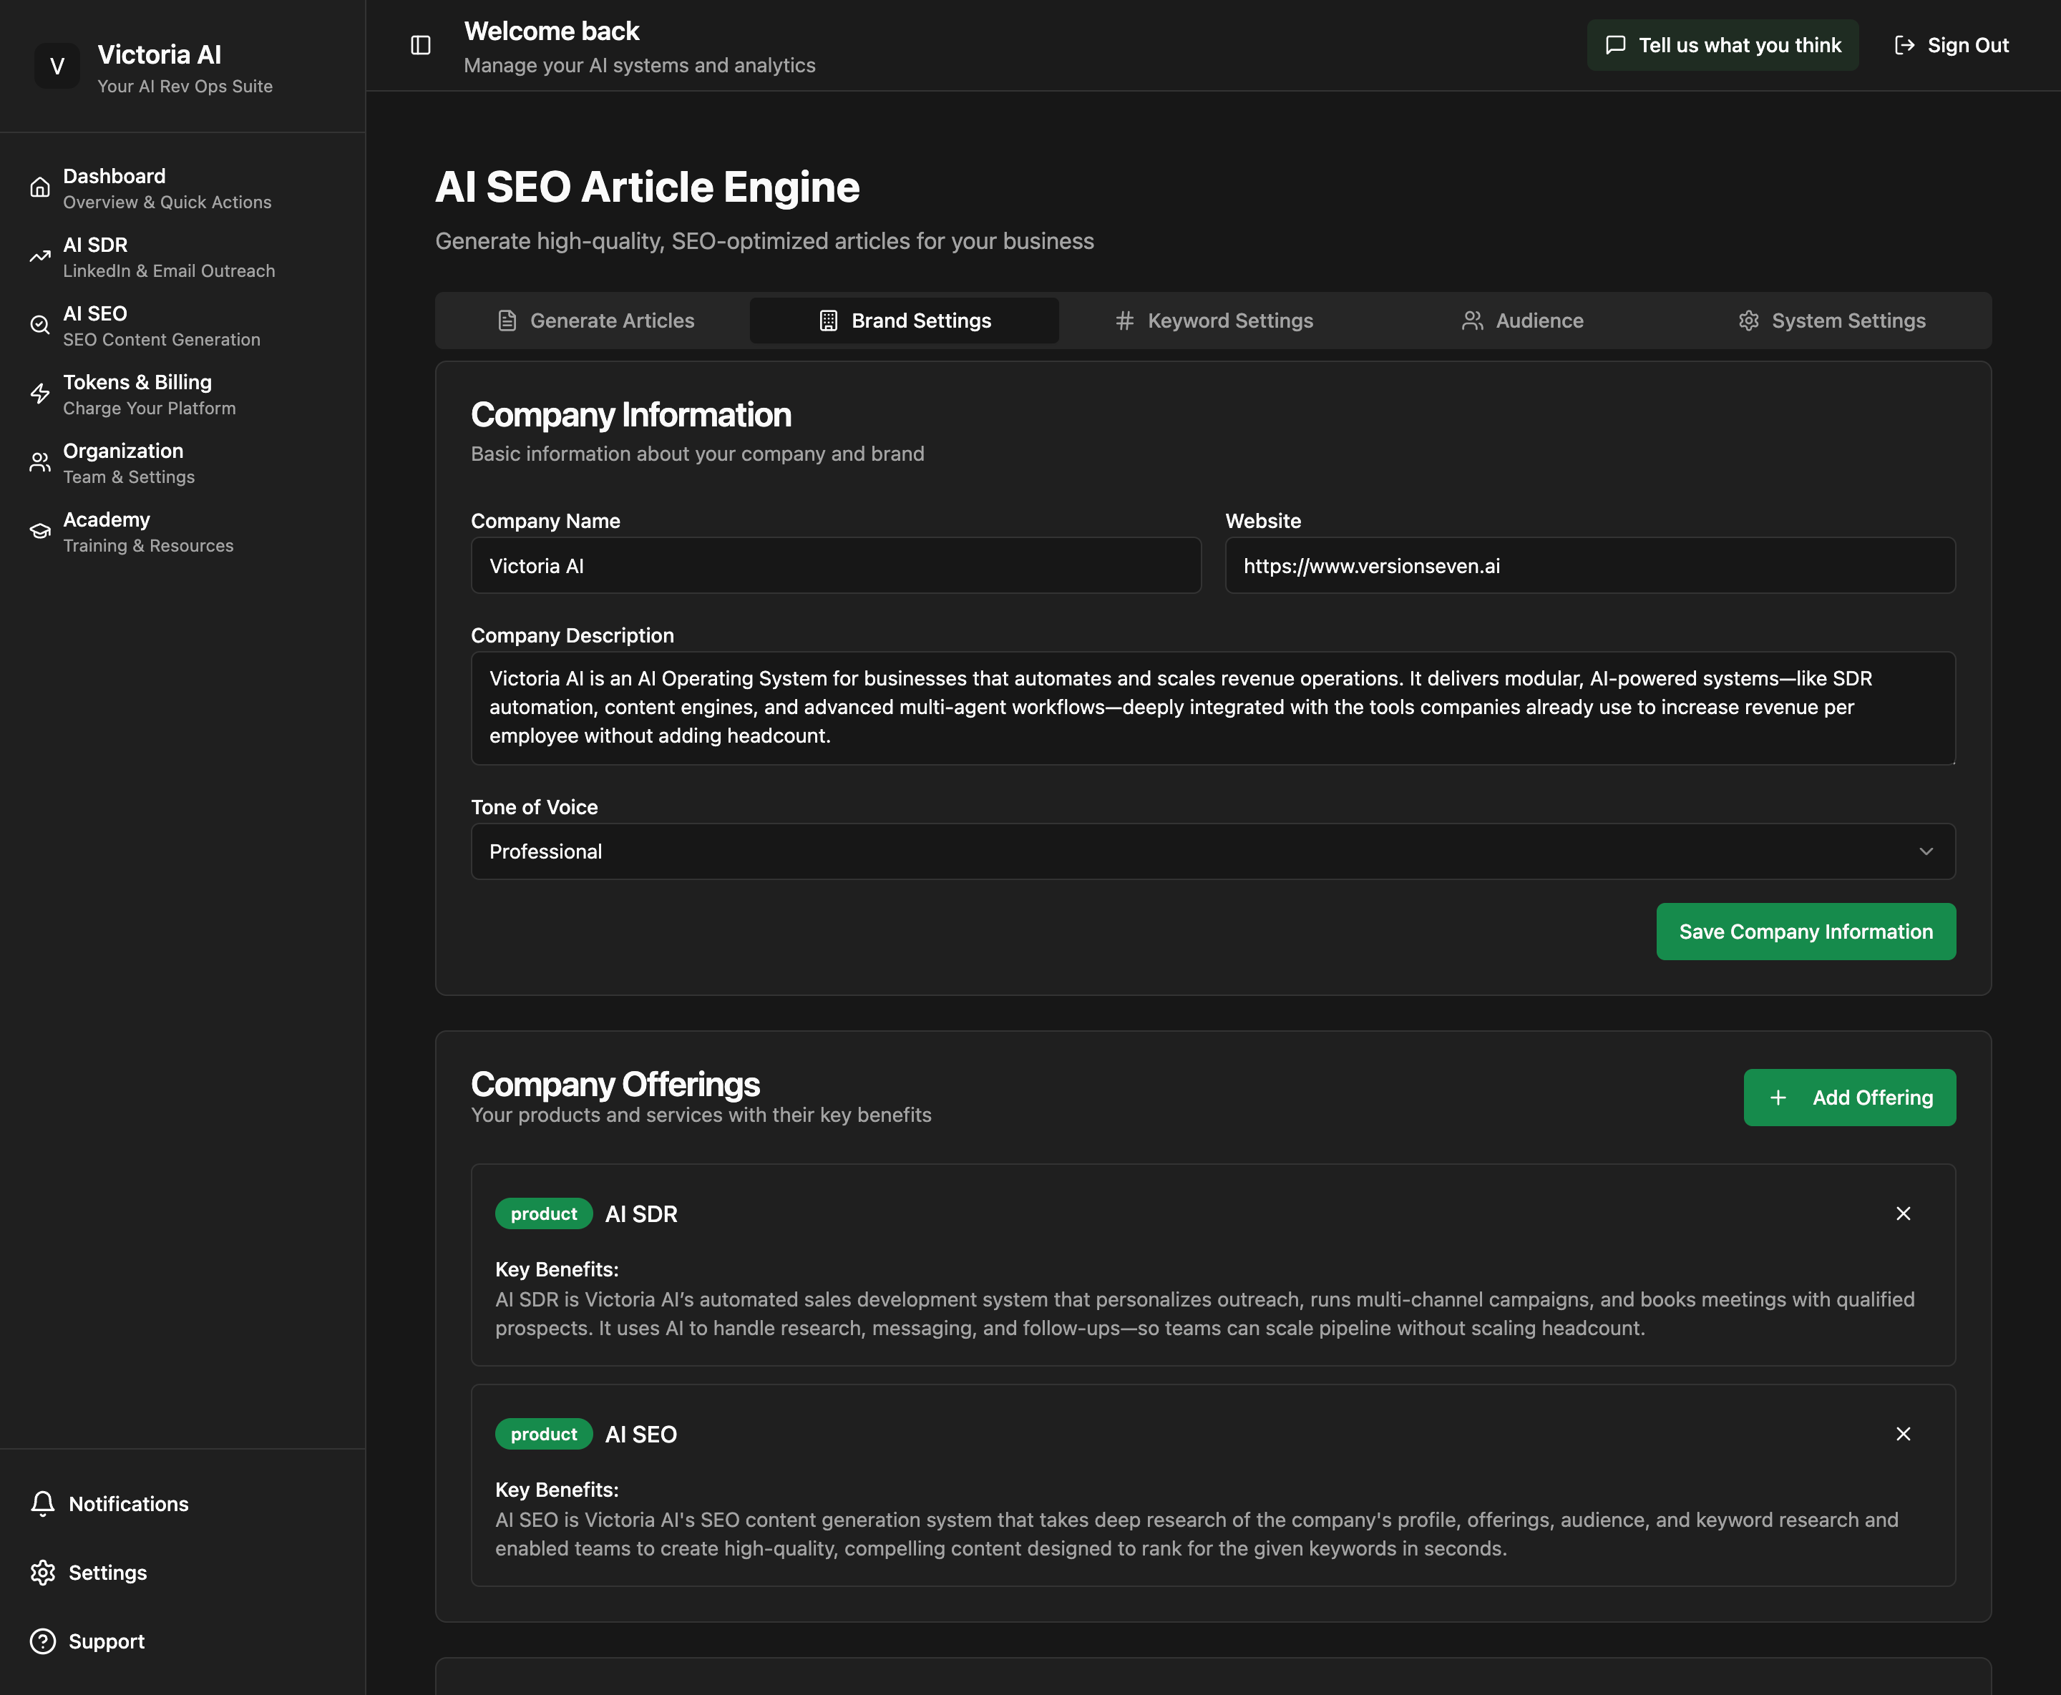Click the Support help icon
This screenshot has width=2061, height=1695.
point(43,1641)
